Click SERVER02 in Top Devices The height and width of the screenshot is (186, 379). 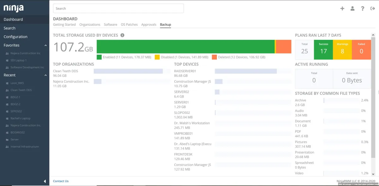coord(182,92)
